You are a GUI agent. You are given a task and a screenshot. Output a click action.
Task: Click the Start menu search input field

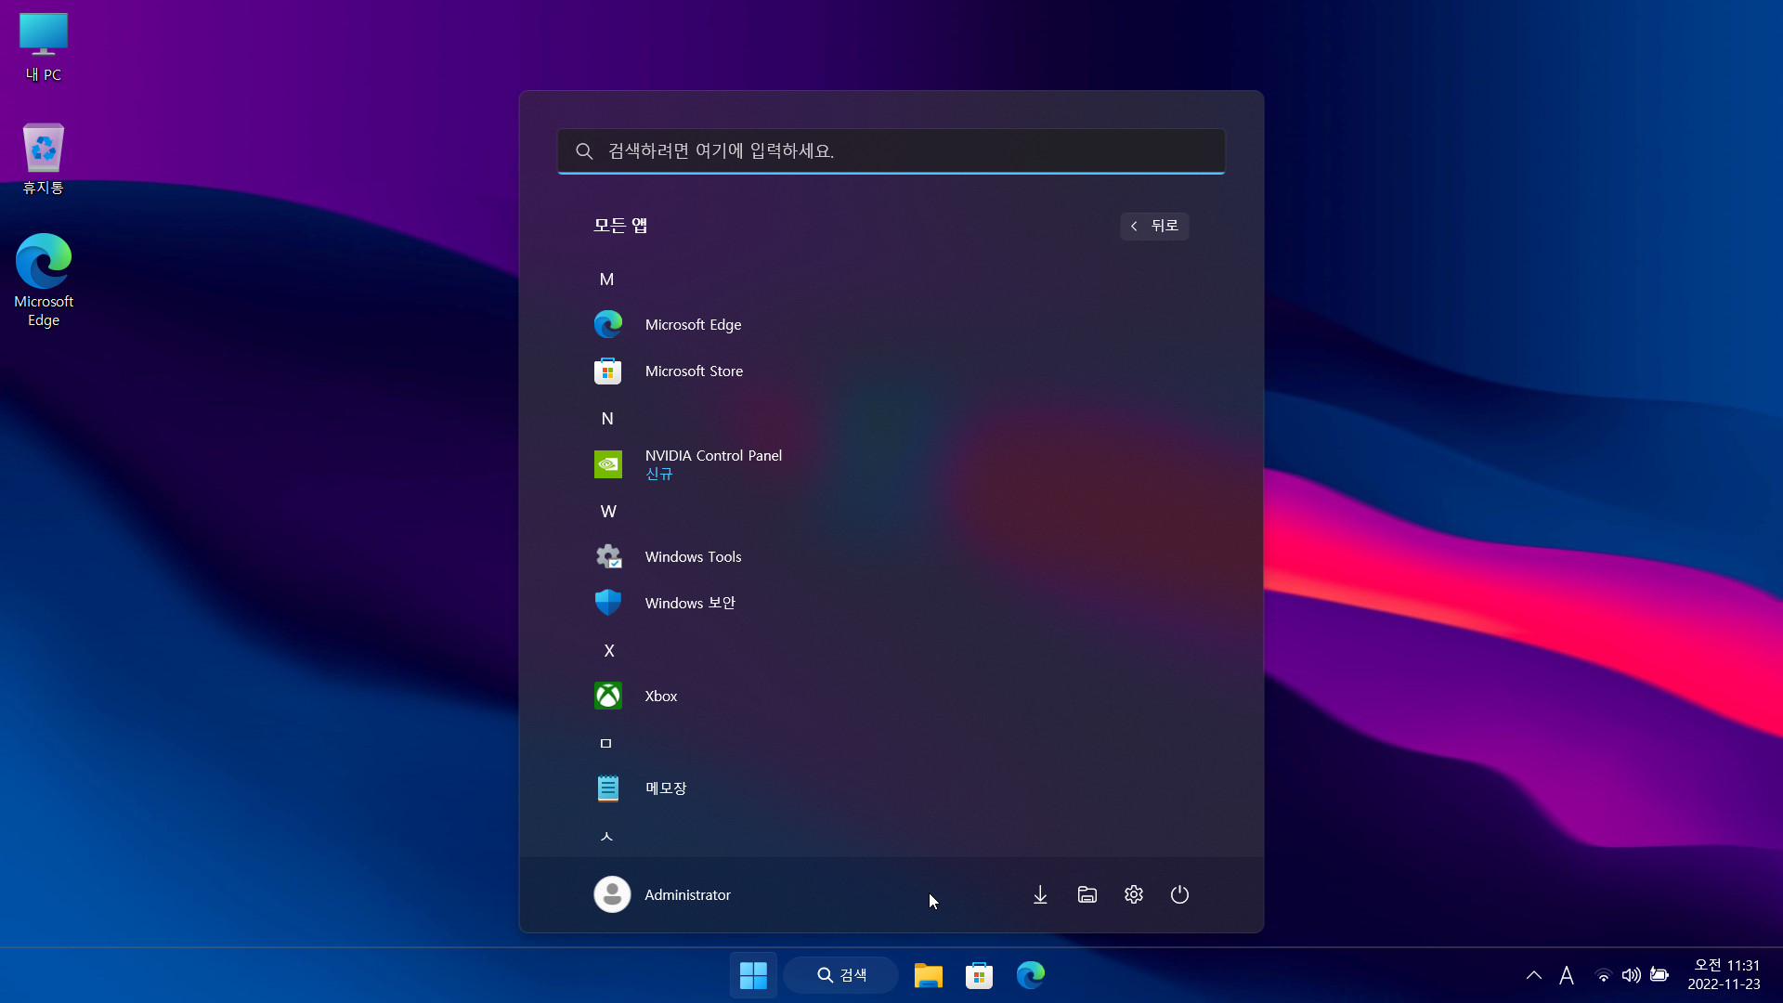[891, 150]
